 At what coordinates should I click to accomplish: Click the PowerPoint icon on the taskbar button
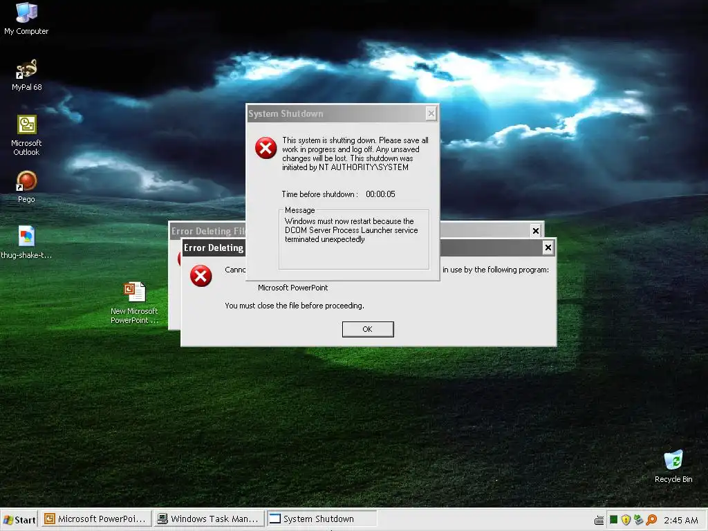click(x=50, y=519)
